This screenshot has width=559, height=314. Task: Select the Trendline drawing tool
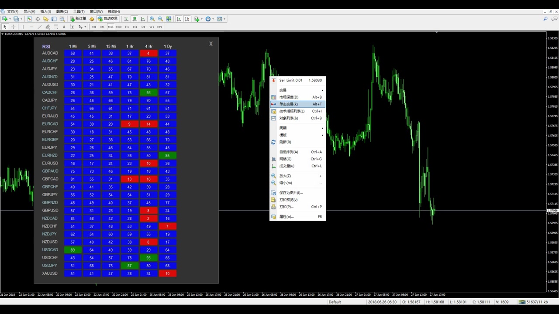[39, 27]
